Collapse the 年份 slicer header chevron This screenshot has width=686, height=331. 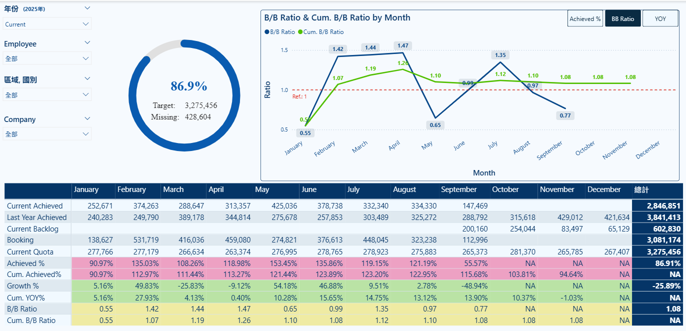click(x=87, y=8)
